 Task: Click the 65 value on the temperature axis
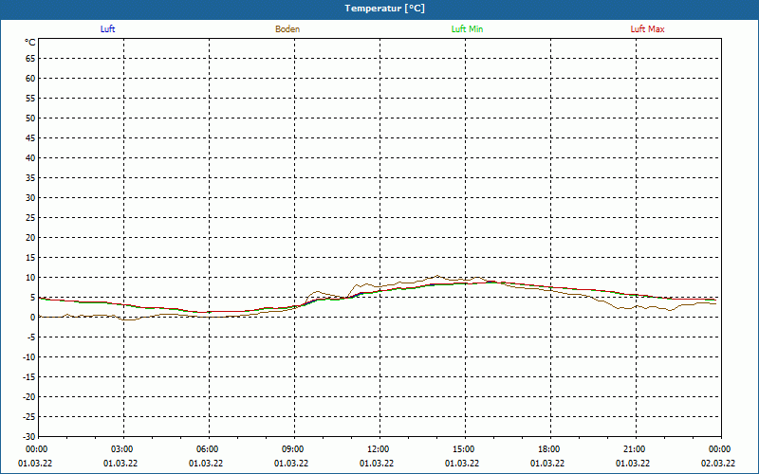point(30,59)
